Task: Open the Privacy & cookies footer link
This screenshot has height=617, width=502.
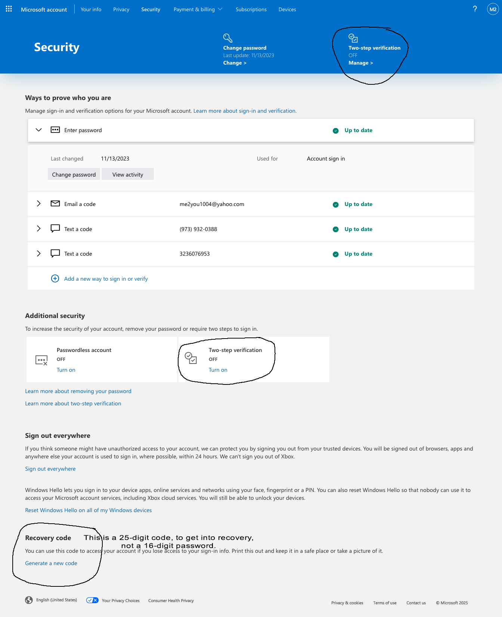Action: coord(347,603)
